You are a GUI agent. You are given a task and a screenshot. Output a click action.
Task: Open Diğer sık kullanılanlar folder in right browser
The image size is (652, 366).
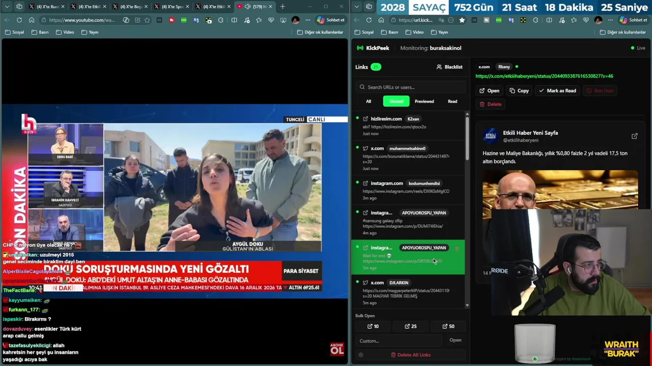tap(623, 32)
